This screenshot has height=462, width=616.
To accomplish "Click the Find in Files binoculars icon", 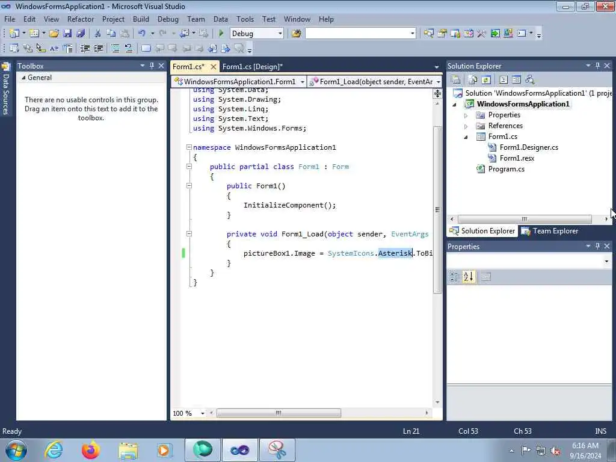I will [x=296, y=34].
